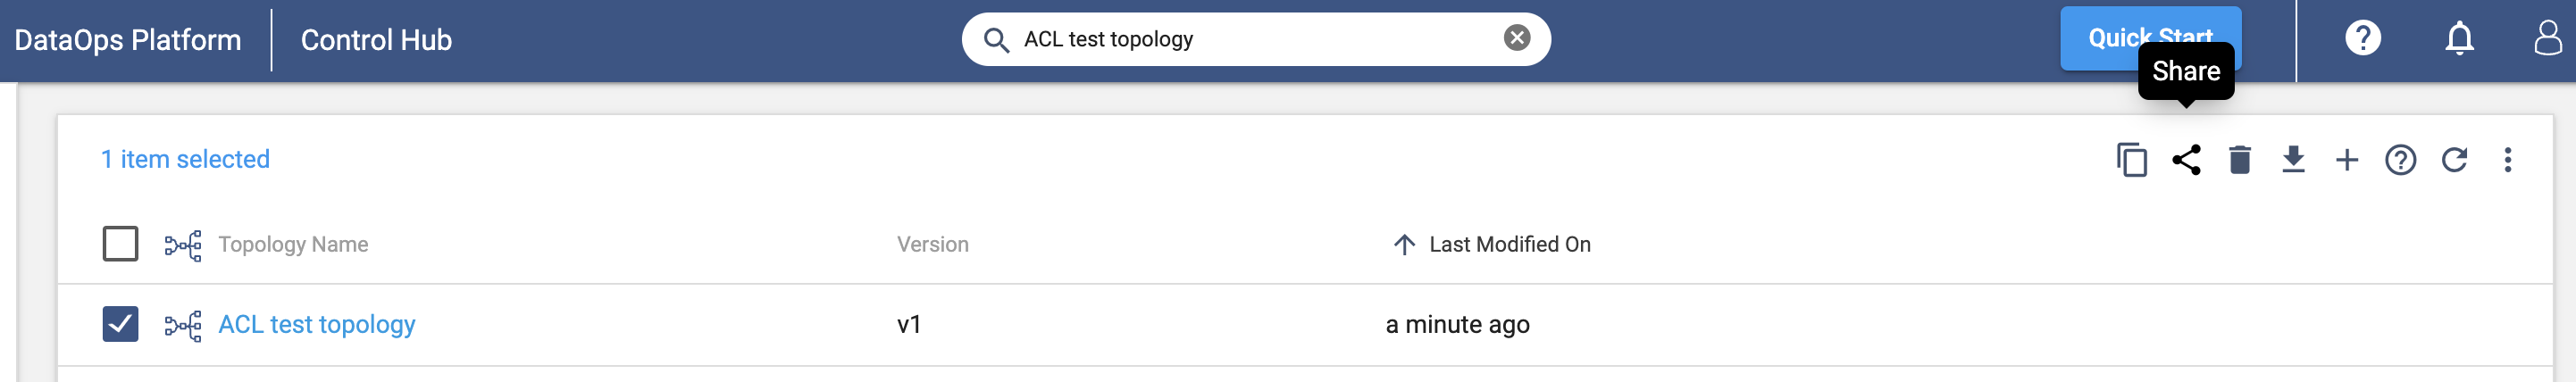
Task: Click the duplicate topology icon
Action: click(x=2131, y=160)
